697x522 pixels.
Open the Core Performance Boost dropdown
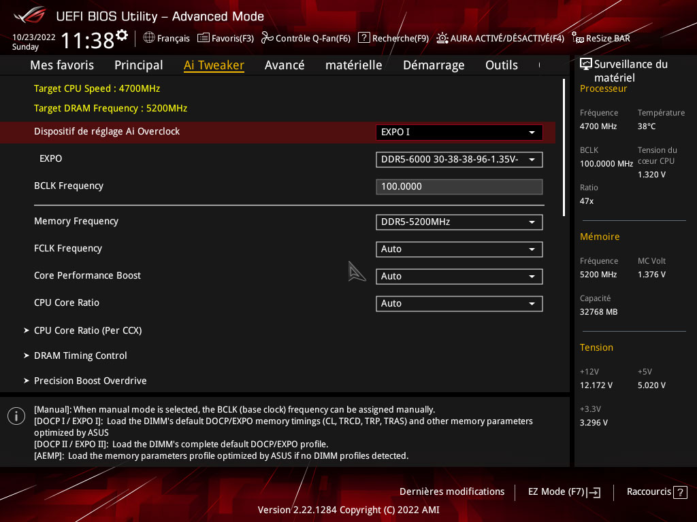click(x=459, y=277)
